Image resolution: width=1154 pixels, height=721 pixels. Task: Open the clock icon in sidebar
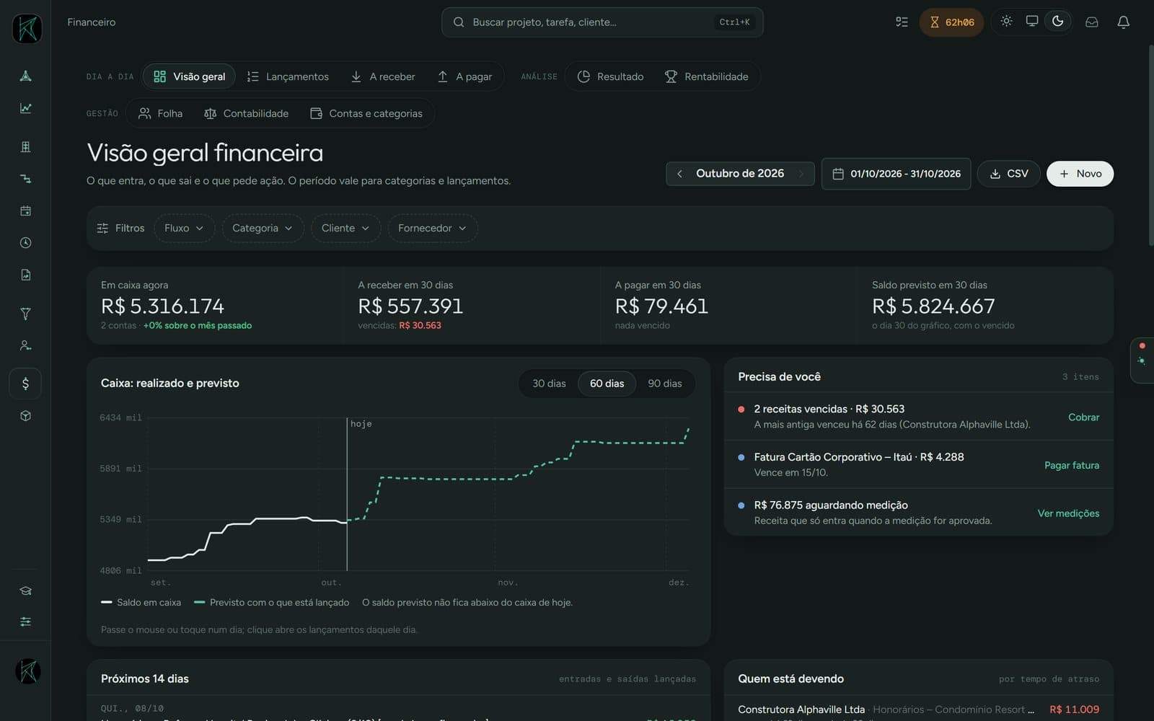pyautogui.click(x=25, y=243)
